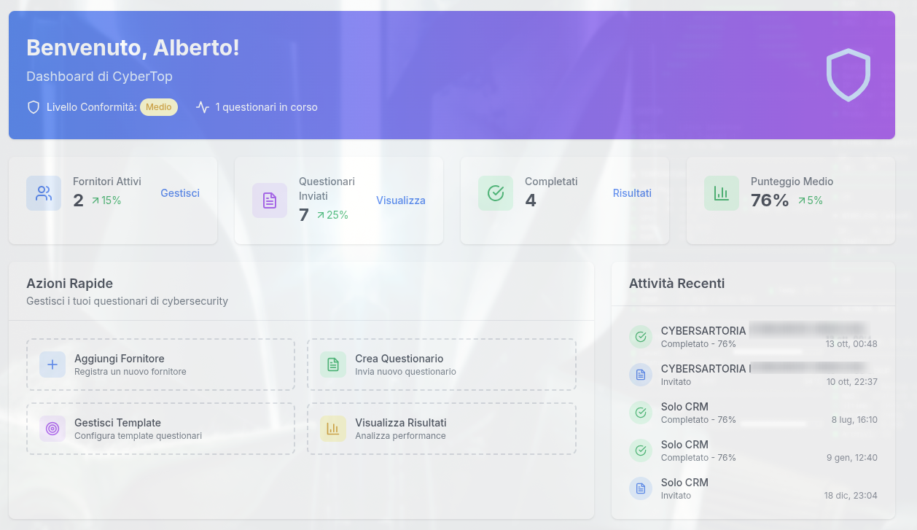Open CYBERSARTORIA activity completed at 76%
The width and height of the screenshot is (917, 530).
click(x=753, y=337)
